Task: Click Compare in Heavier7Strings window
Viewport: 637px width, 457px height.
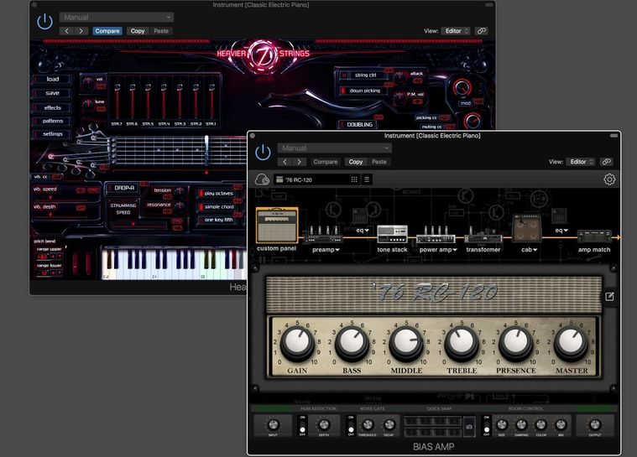Action: point(107,31)
